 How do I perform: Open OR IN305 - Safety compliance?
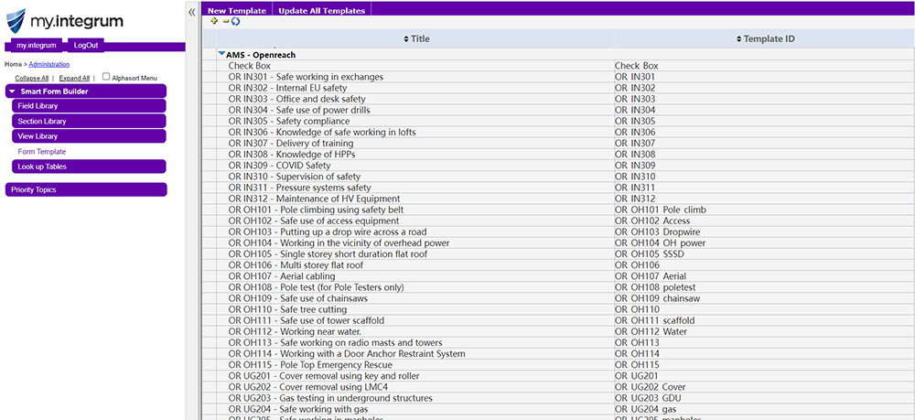coord(289,122)
